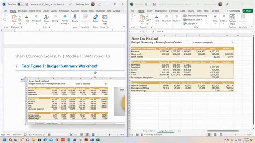This screenshot has width=255, height=143.
Task: Click the Redo icon in Word
Action: coord(4,19)
